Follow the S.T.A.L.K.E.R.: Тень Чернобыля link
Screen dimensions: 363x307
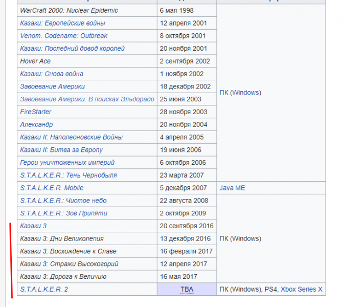pos(68,175)
